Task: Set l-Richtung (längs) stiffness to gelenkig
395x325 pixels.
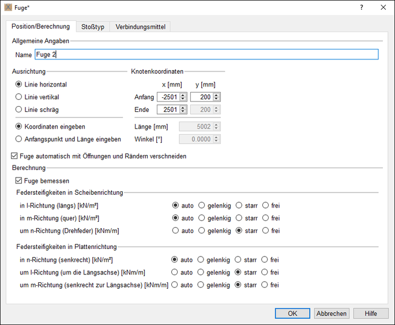Action: [202, 205]
